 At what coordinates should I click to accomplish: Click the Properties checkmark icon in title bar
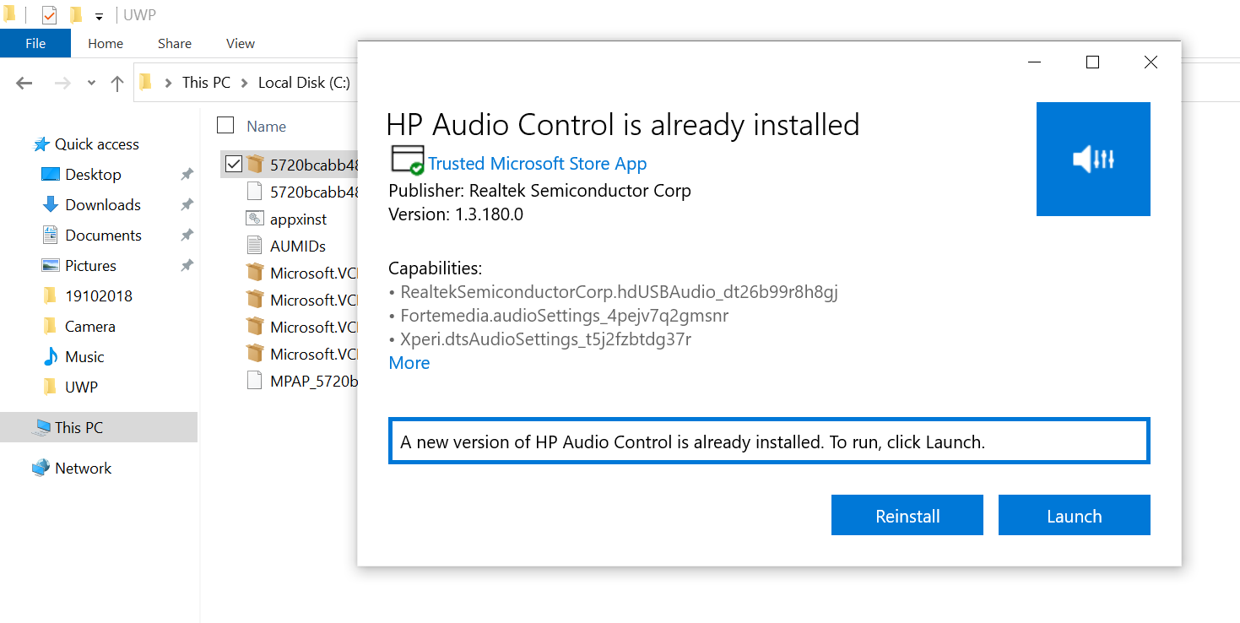(x=49, y=15)
